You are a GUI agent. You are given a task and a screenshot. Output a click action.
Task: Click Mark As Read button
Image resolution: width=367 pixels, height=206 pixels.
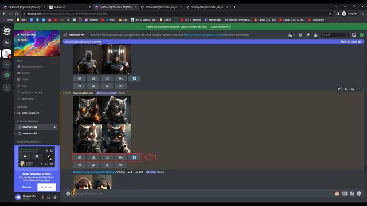pyautogui.click(x=351, y=42)
